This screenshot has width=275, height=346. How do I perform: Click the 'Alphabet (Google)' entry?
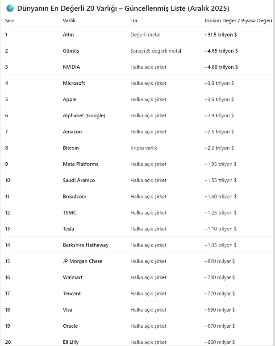click(x=84, y=115)
